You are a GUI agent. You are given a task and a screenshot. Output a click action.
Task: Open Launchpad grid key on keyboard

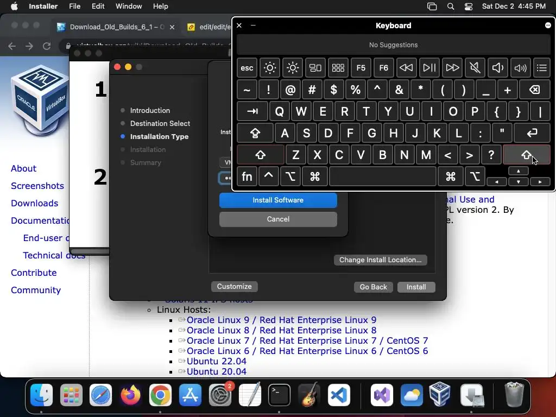(338, 68)
